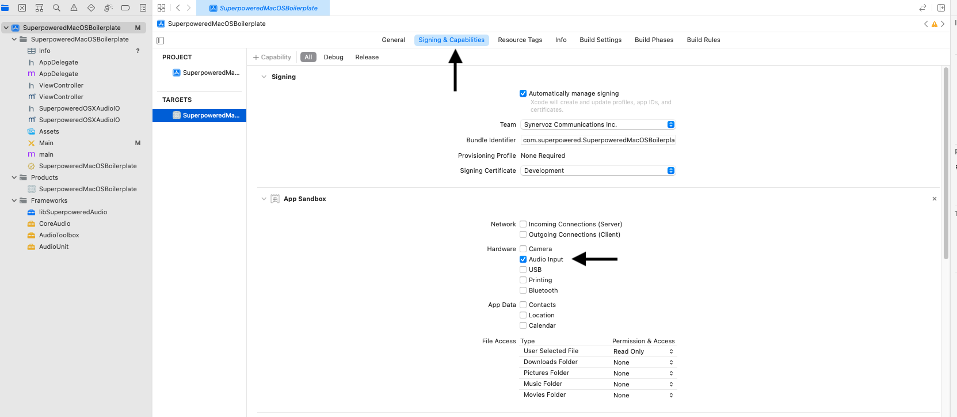The height and width of the screenshot is (417, 957).
Task: Toggle Automatically manage signing checkbox
Action: (x=523, y=93)
